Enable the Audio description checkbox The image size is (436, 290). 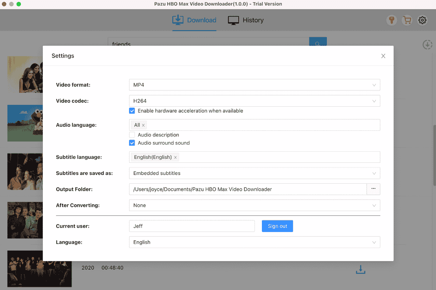pos(132,135)
